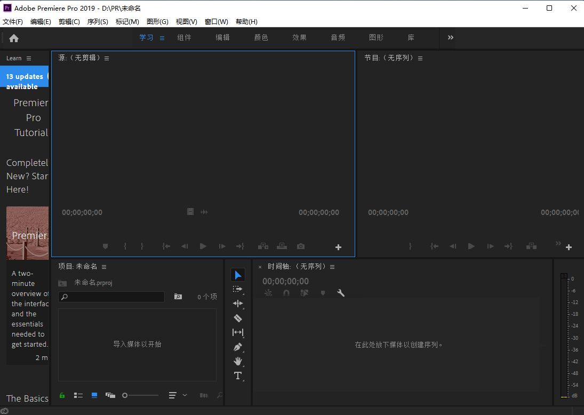Select the Track Select Forward tool
The image size is (584, 415).
pos(238,289)
